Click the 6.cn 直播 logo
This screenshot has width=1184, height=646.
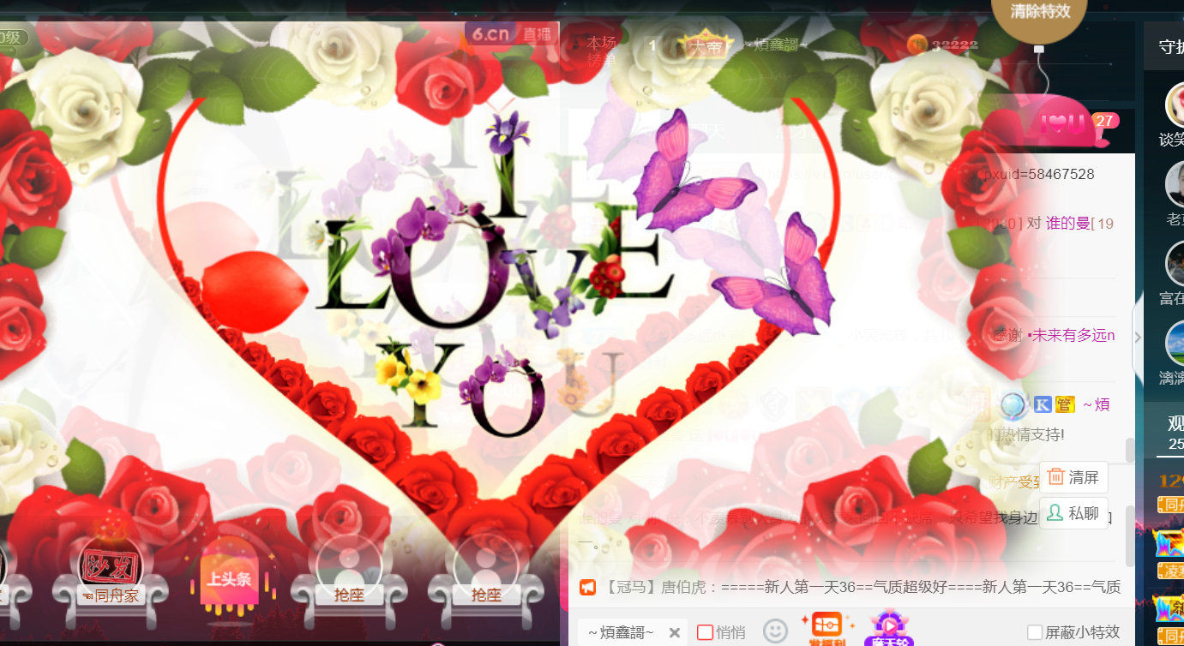513,34
